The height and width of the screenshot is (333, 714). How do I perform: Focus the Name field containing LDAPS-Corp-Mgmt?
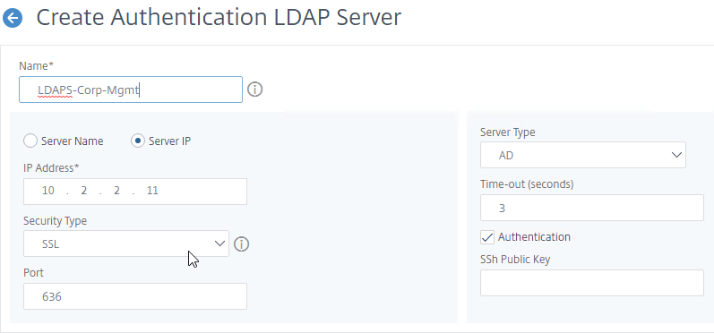tap(131, 90)
